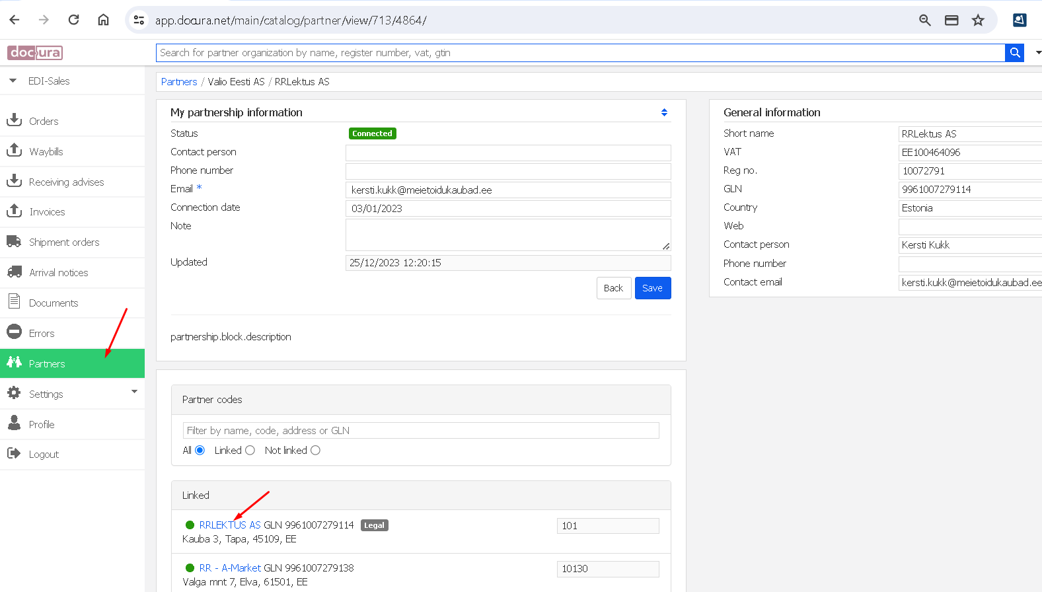Click the GLN field in General information
1042x592 pixels.
[970, 190]
